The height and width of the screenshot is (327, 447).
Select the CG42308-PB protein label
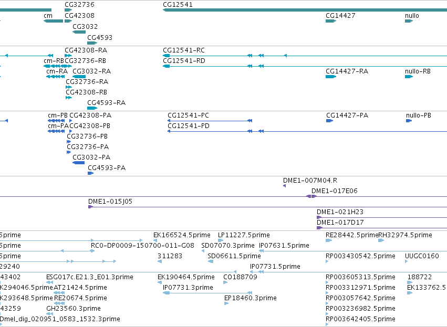90,126
